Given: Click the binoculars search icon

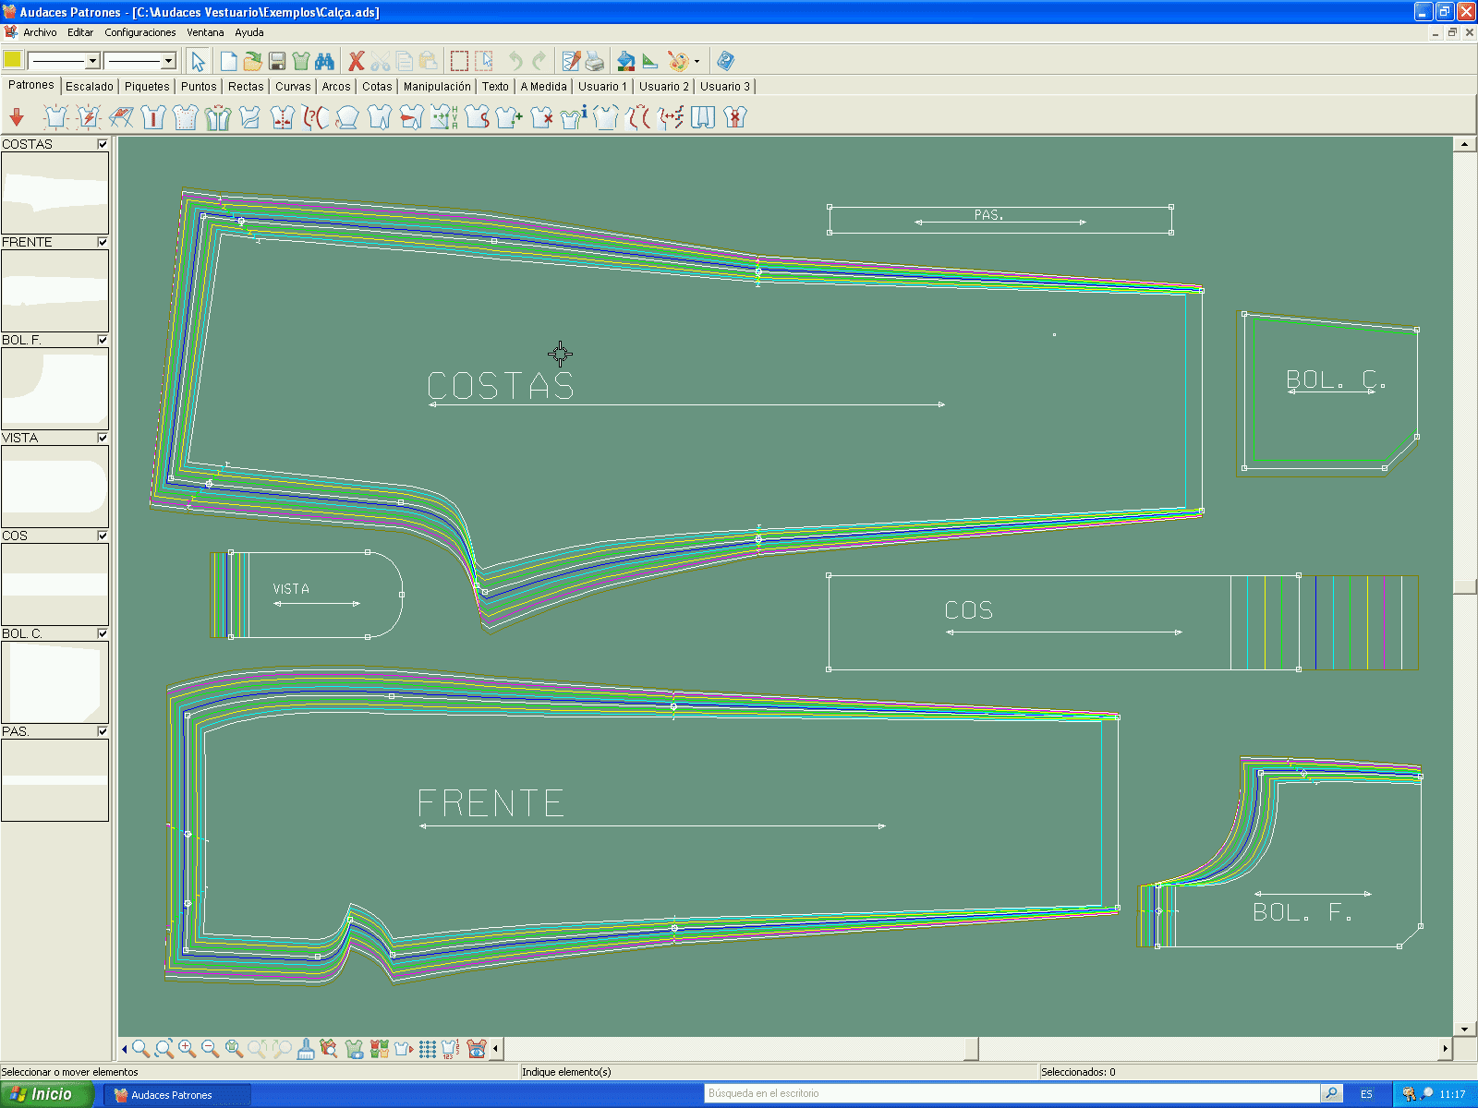Looking at the screenshot, I should point(324,62).
